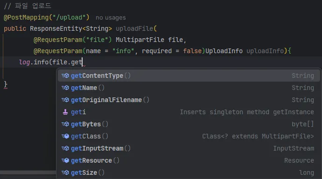Click method icon beside getOriginalFilename
Image resolution: width=322 pixels, height=179 pixels.
[65, 100]
